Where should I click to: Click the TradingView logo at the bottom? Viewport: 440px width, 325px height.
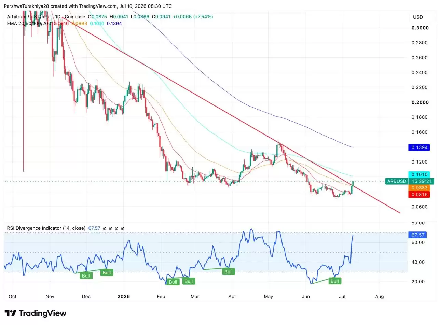35,313
